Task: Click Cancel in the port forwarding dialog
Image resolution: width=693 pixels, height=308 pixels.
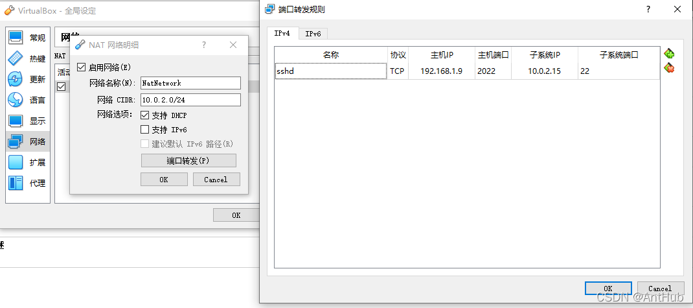Action: click(x=660, y=288)
